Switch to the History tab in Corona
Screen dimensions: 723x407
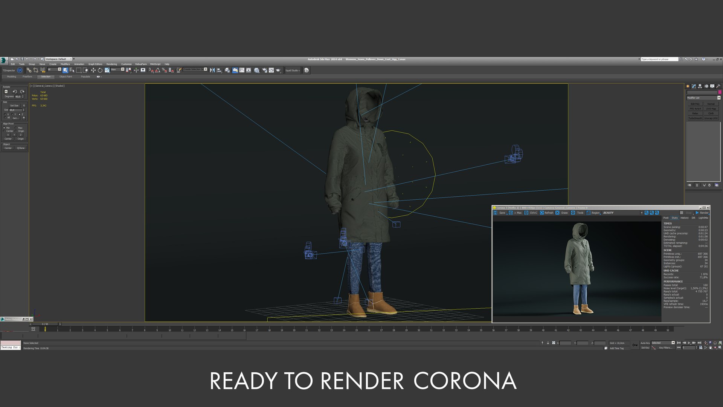tap(684, 218)
